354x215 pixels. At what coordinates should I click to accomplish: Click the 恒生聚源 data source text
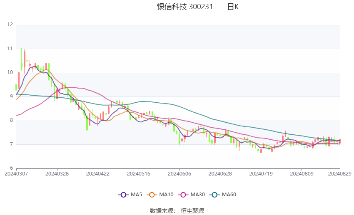click(192, 211)
